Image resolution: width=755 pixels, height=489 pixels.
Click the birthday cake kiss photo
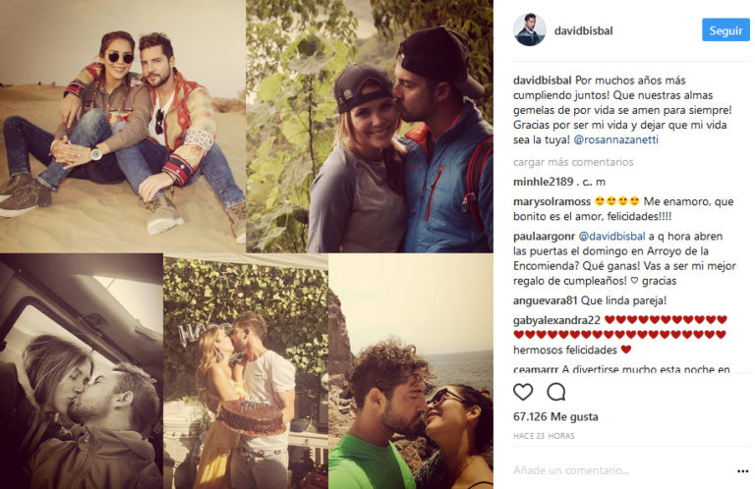tap(246, 371)
